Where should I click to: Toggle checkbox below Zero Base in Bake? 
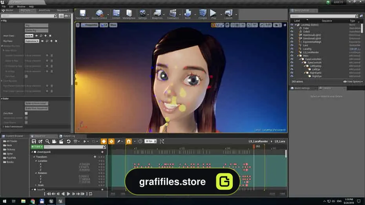pyautogui.click(x=26, y=118)
